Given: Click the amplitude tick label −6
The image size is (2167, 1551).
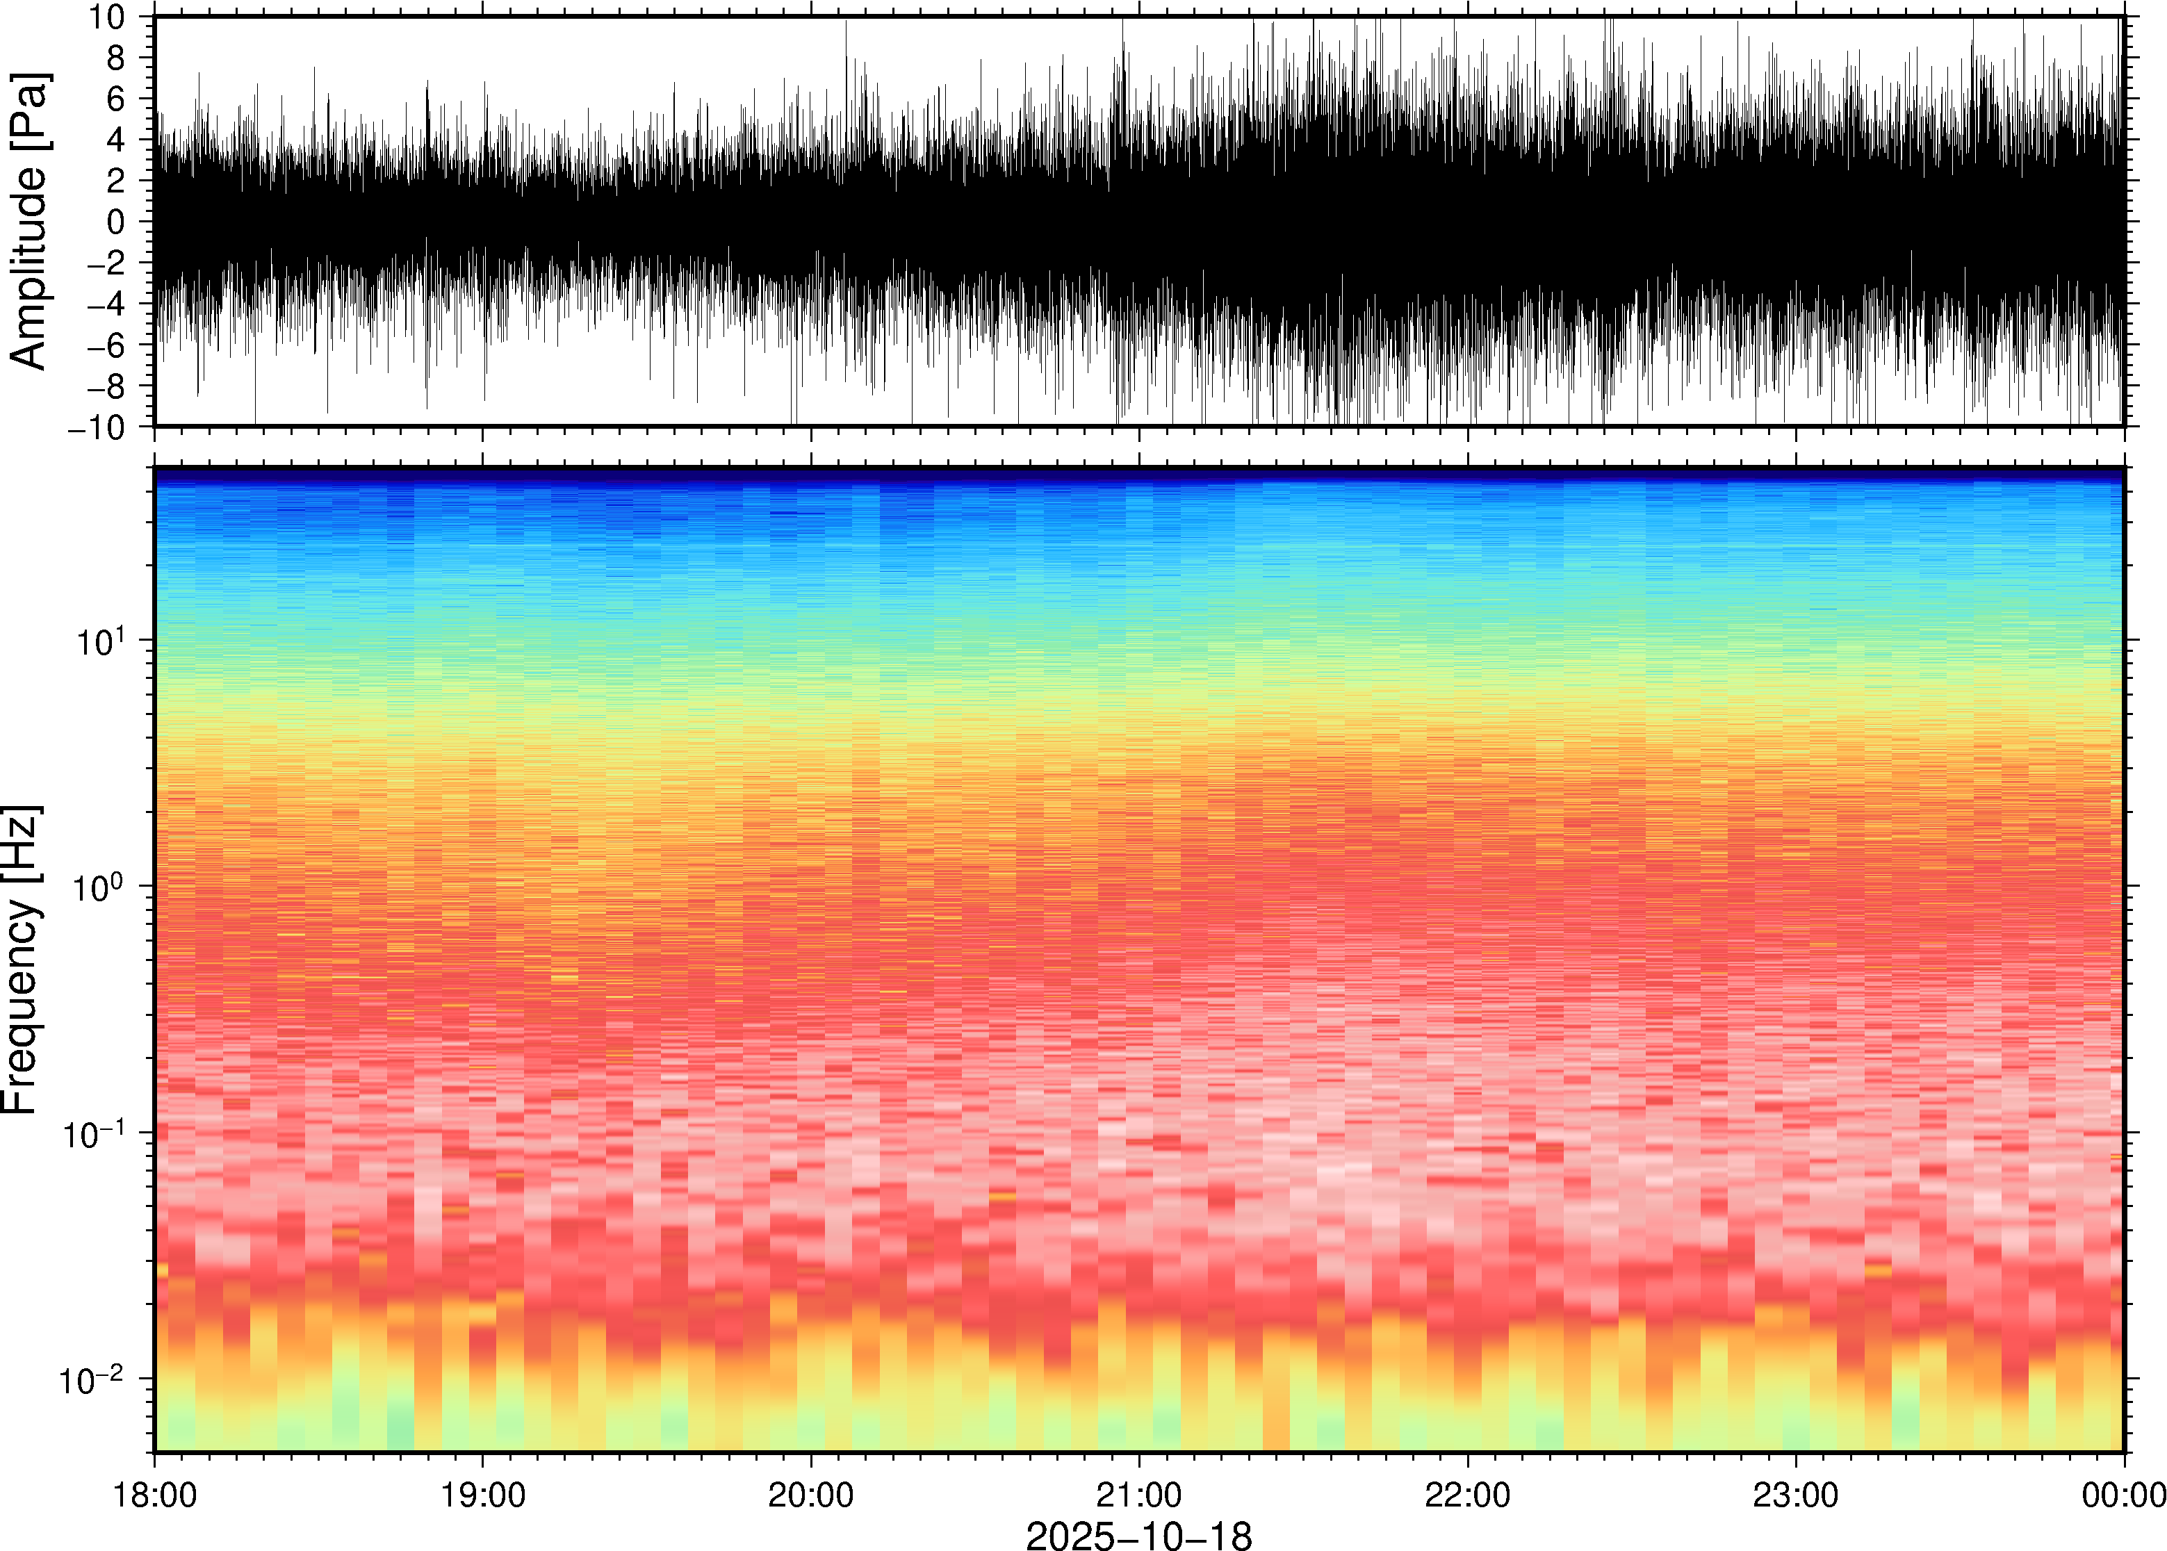Looking at the screenshot, I should click(x=105, y=346).
